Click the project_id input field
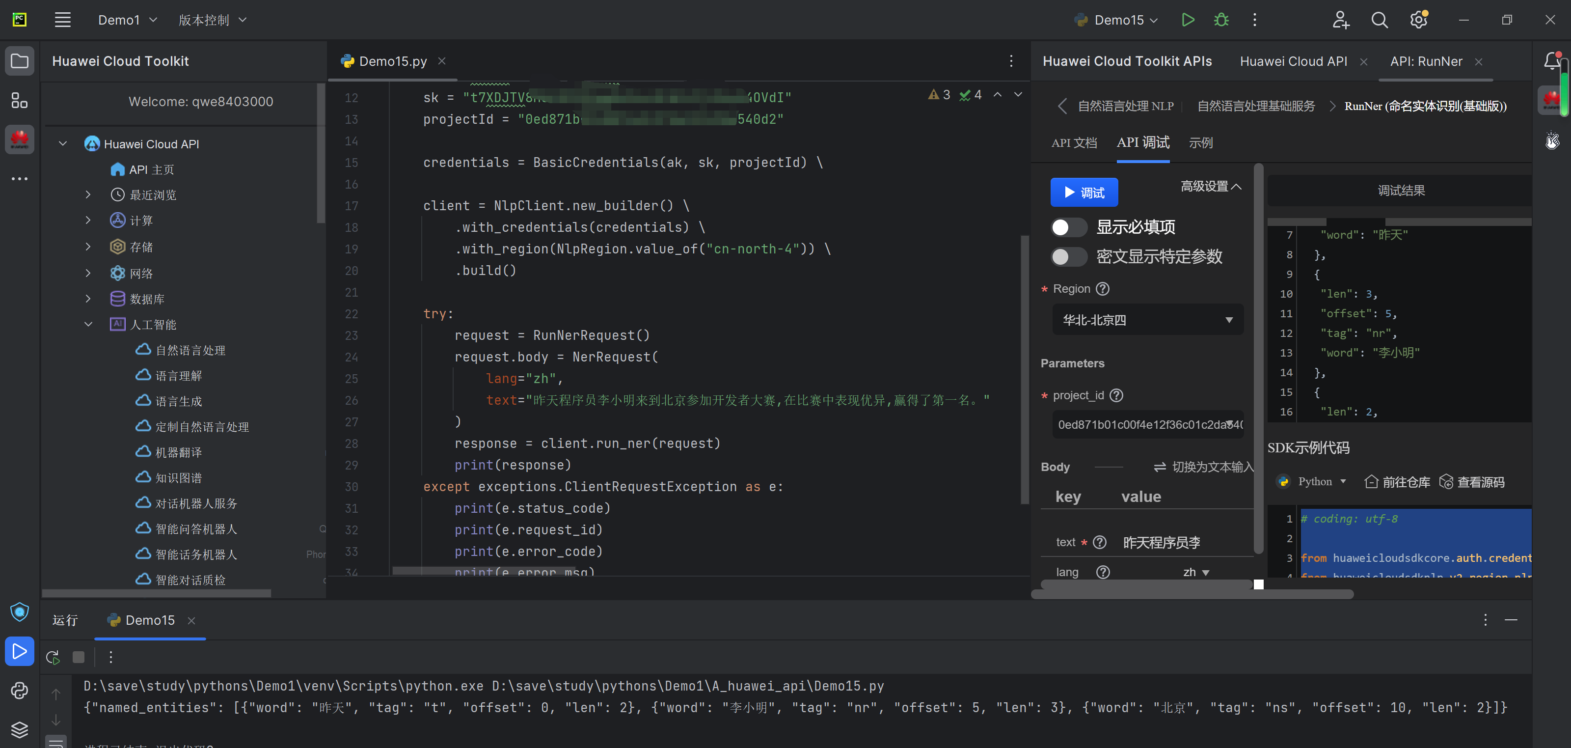The height and width of the screenshot is (748, 1571). (1140, 425)
